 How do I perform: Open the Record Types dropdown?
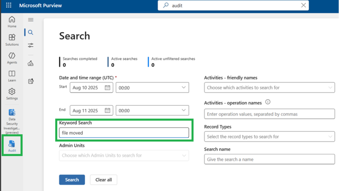point(269,136)
